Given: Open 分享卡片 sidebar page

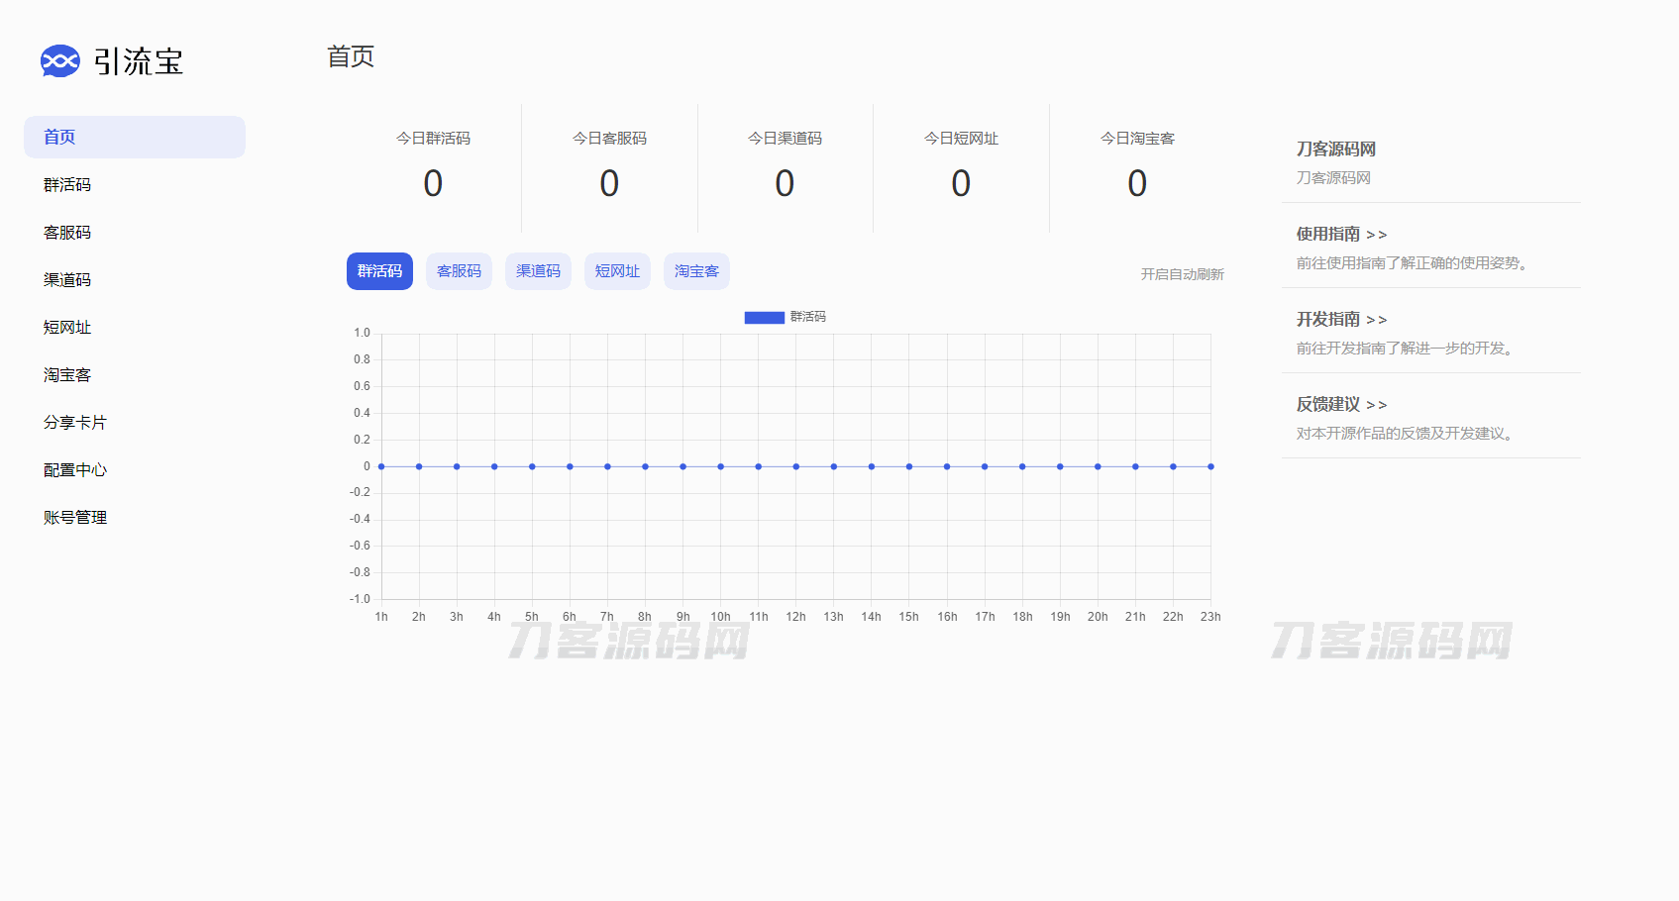Looking at the screenshot, I should (75, 423).
